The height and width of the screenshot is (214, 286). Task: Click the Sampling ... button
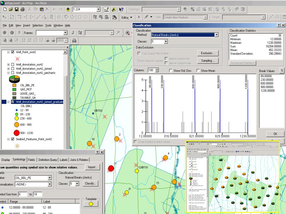click(x=208, y=60)
